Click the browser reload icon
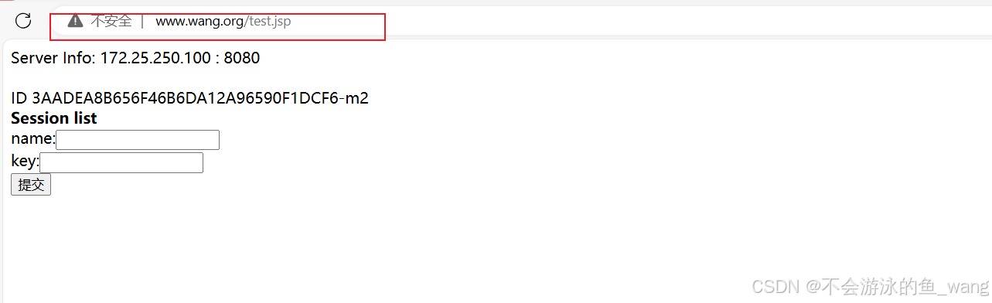The height and width of the screenshot is (303, 992). click(x=23, y=21)
